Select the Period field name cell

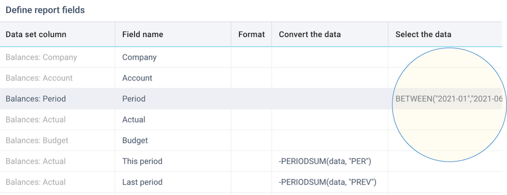pos(173,99)
